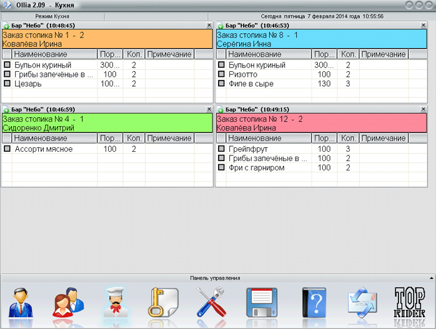436x329 pixels.
Task: Select the orange table № 1 order header
Action: pyautogui.click(x=107, y=39)
